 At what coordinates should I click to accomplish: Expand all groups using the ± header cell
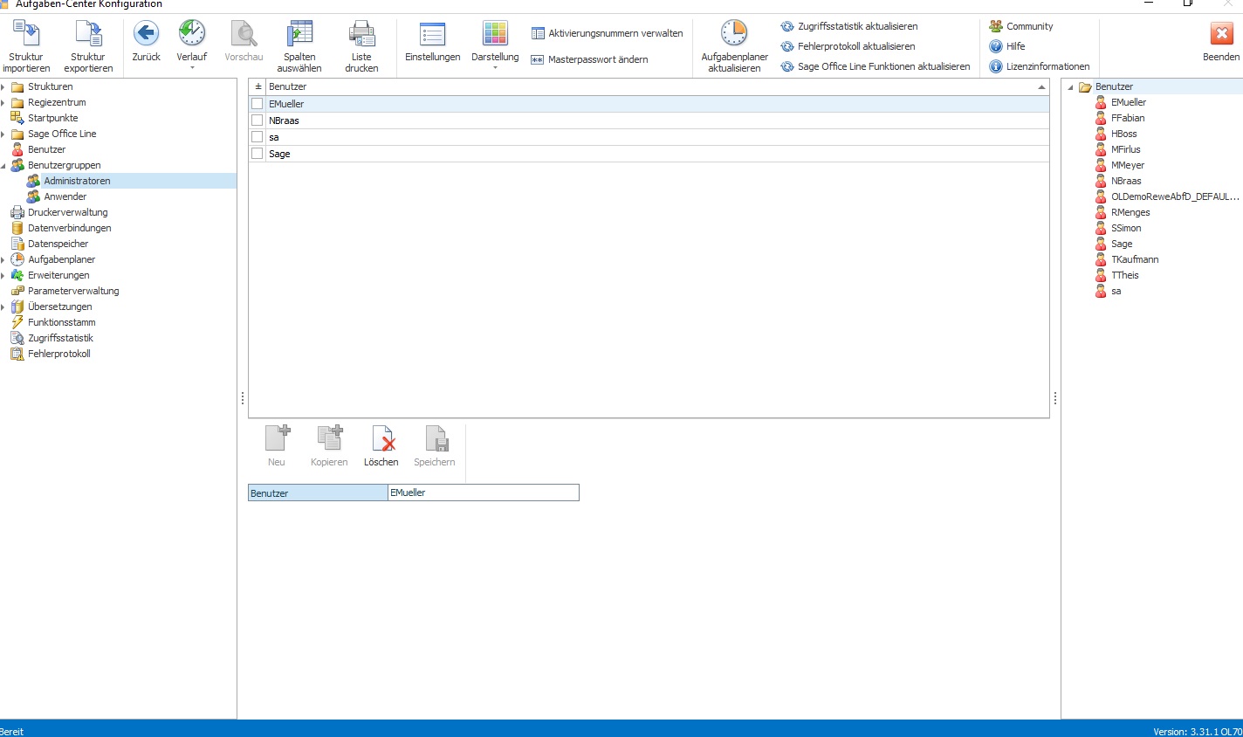click(258, 86)
